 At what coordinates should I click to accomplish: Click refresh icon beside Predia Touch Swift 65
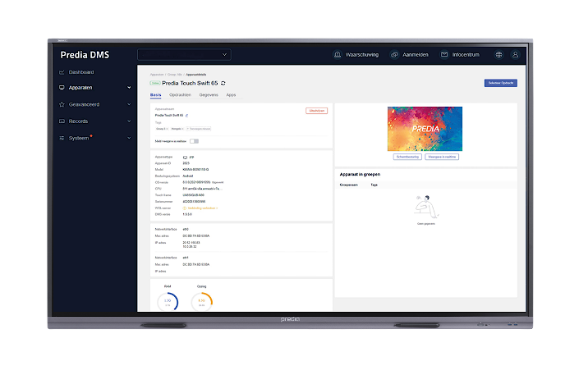pyautogui.click(x=223, y=83)
